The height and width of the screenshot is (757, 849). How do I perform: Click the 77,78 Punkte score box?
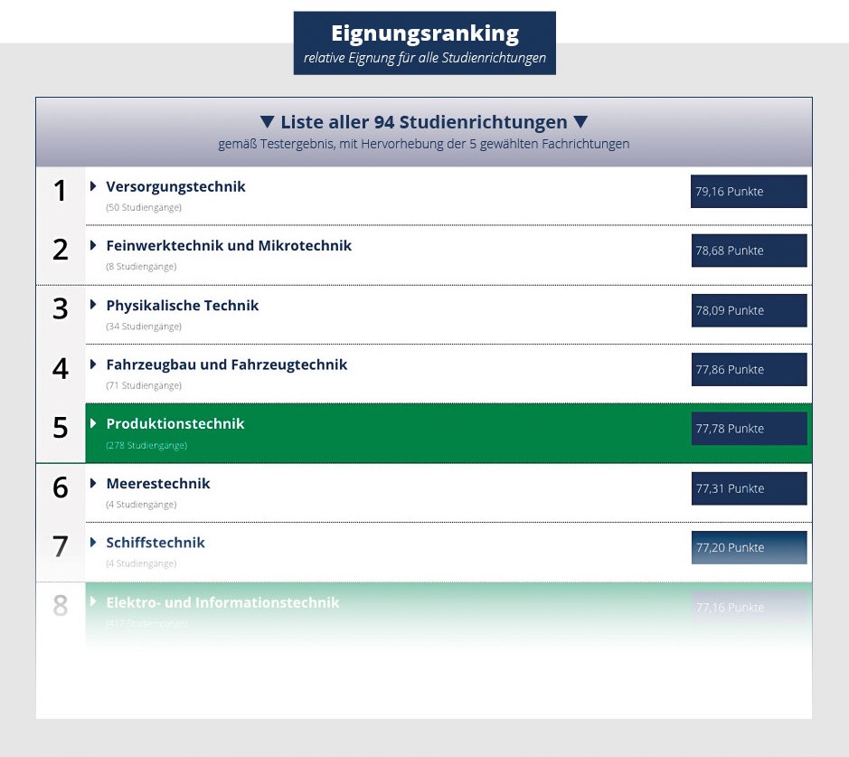click(x=749, y=429)
